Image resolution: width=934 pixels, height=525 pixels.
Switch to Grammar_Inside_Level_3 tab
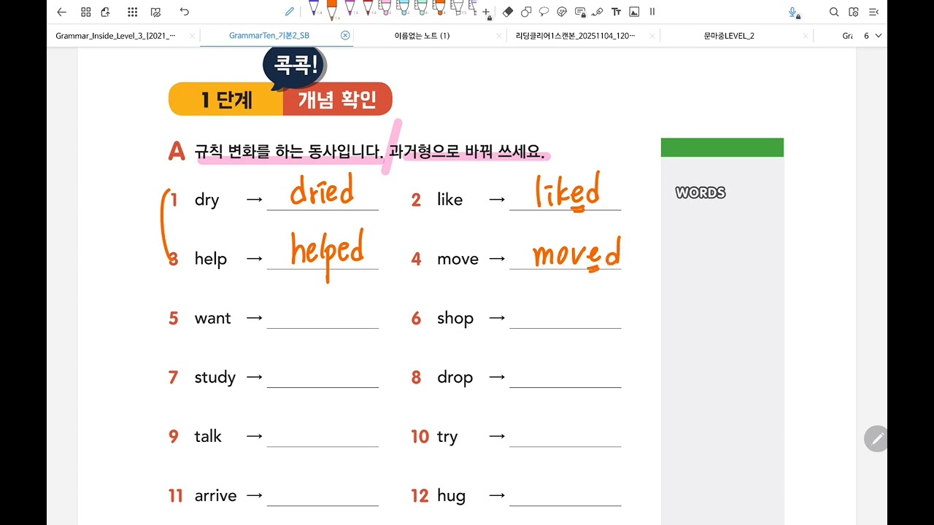(115, 36)
